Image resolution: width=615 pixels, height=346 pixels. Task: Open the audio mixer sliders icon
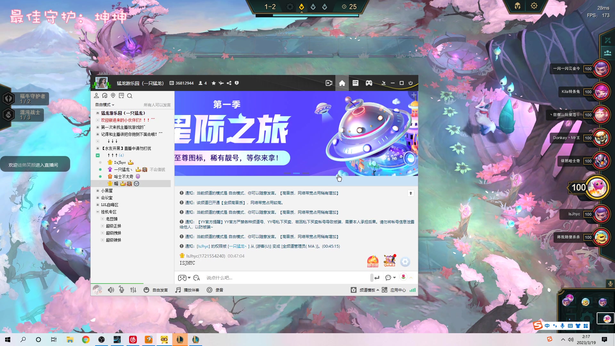pyautogui.click(x=134, y=290)
